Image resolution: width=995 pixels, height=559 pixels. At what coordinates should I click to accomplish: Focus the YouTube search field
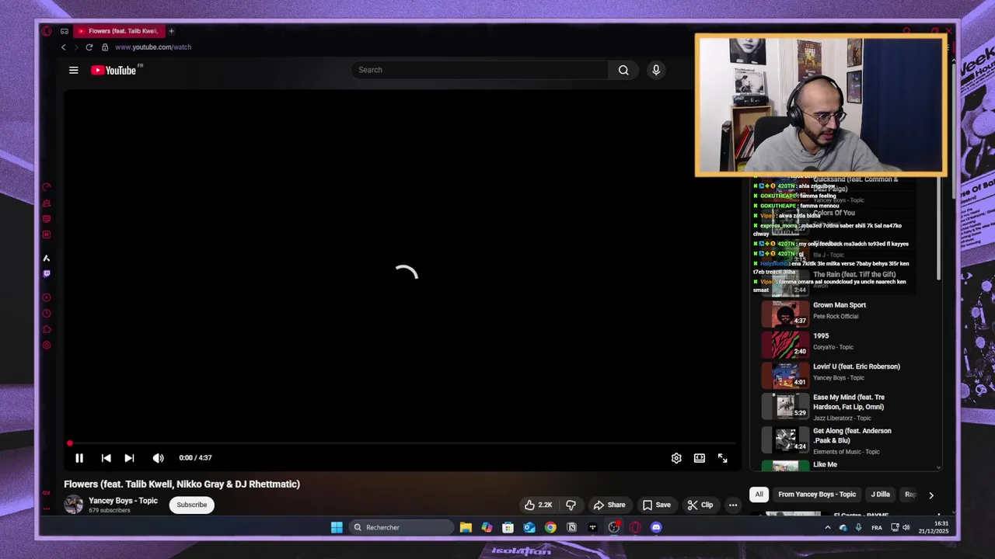479,70
